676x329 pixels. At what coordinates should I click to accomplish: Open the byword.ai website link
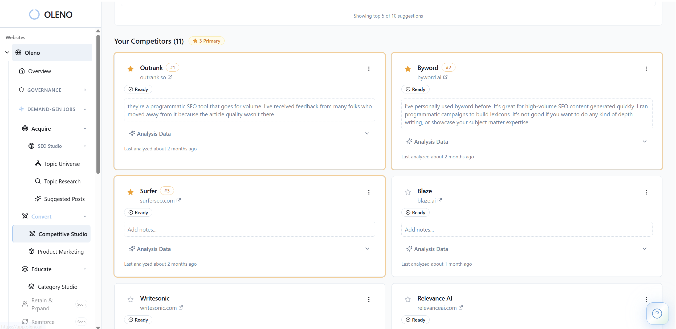pos(429,77)
